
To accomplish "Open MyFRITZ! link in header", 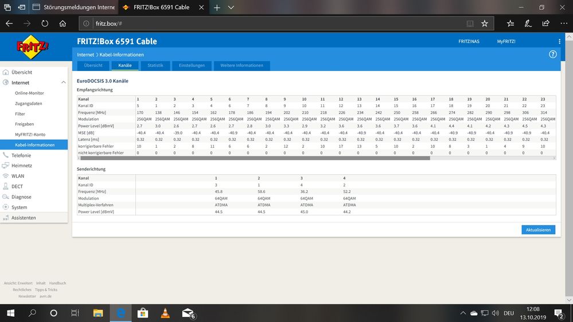I will [506, 41].
